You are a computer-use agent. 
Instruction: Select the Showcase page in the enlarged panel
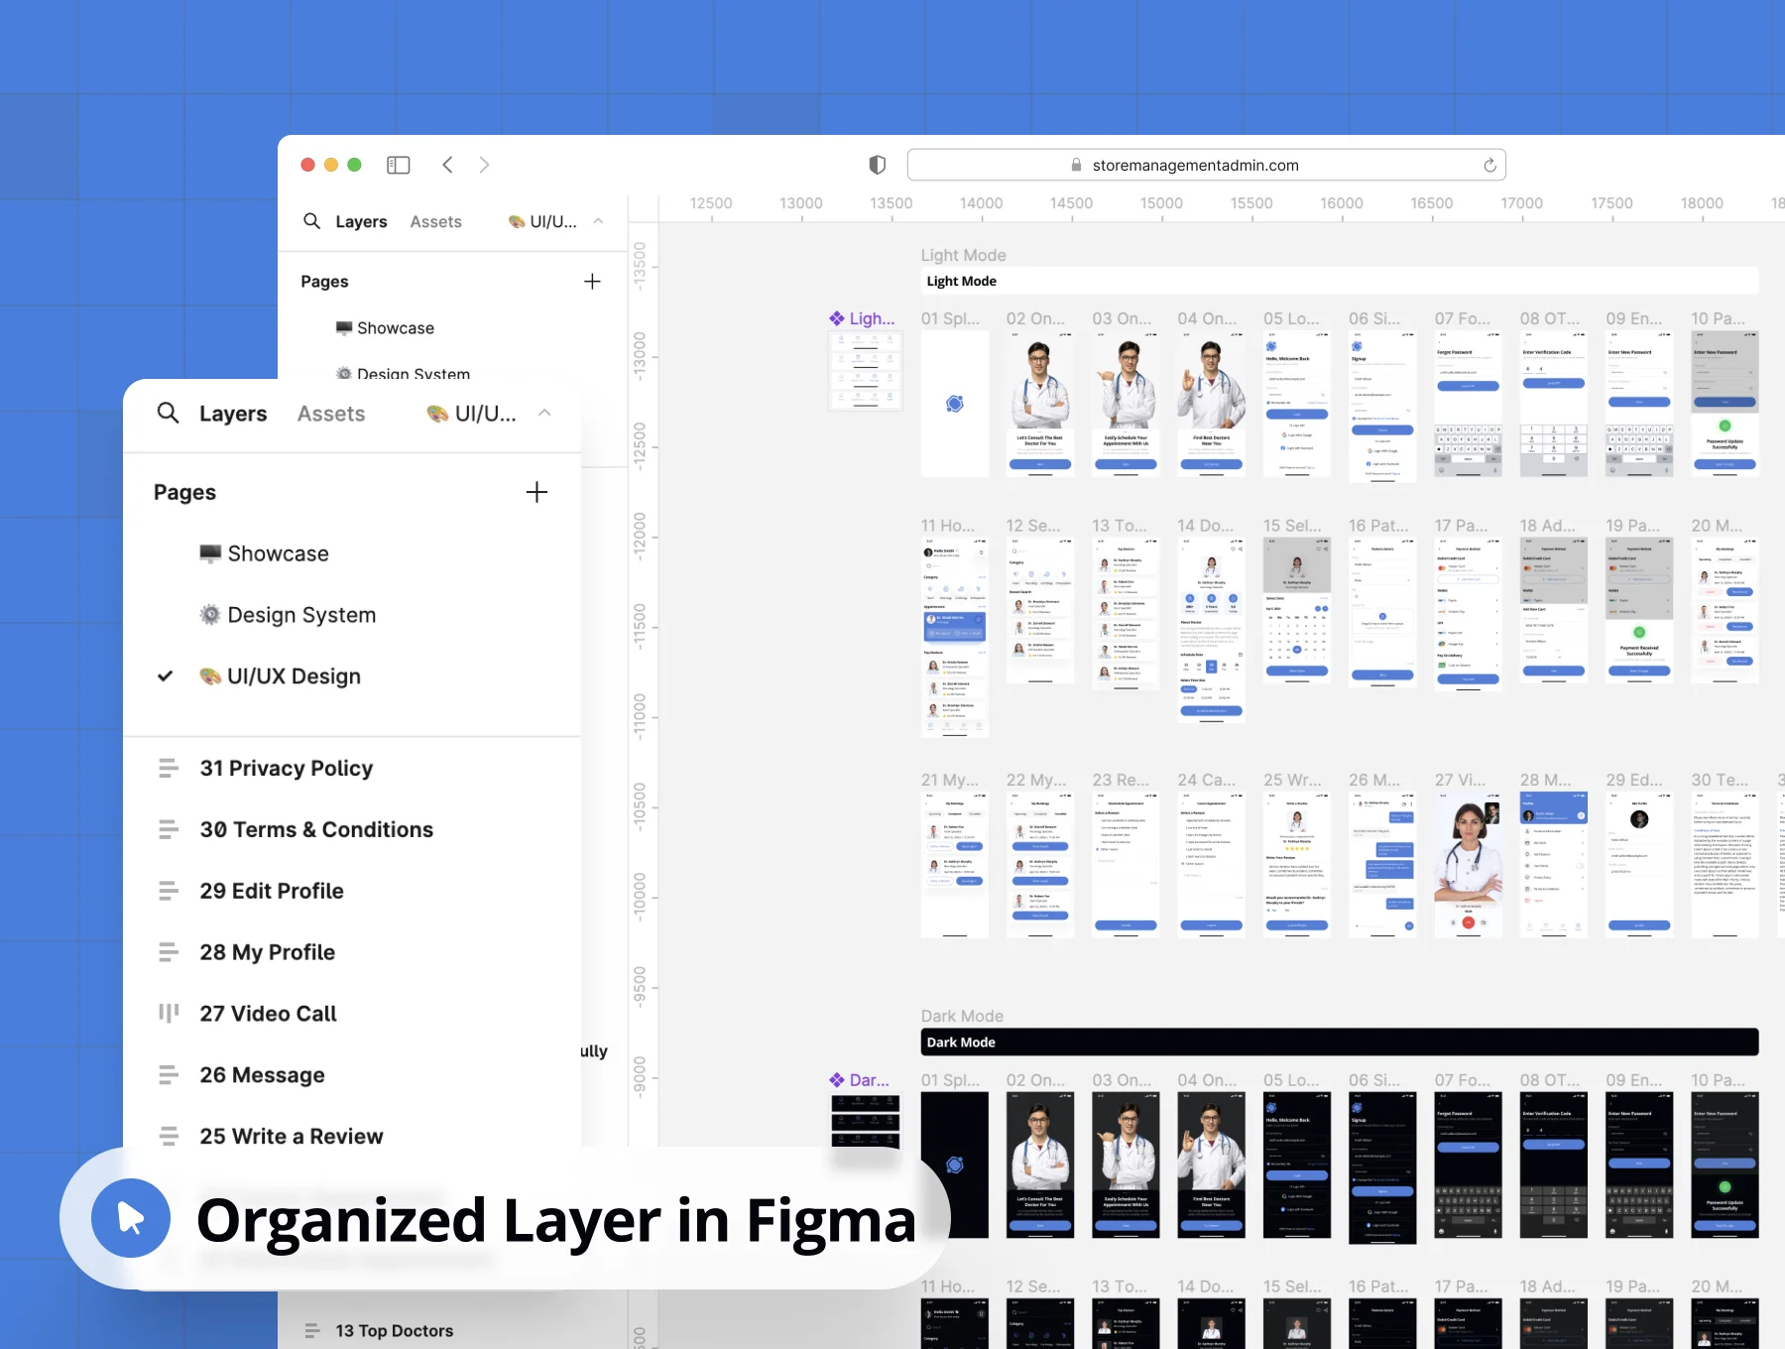(264, 553)
